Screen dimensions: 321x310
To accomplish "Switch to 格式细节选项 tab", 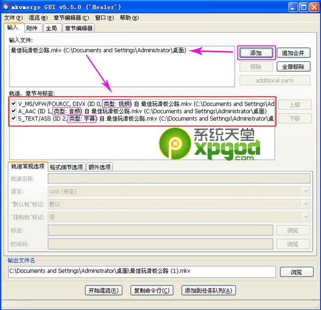I will click(x=66, y=167).
